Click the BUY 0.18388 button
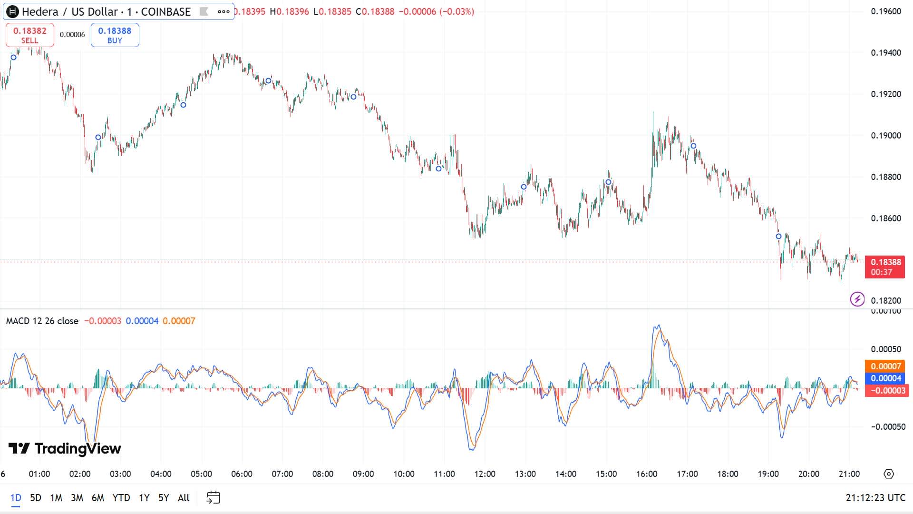Screen dimensions: 913x514 (115, 34)
